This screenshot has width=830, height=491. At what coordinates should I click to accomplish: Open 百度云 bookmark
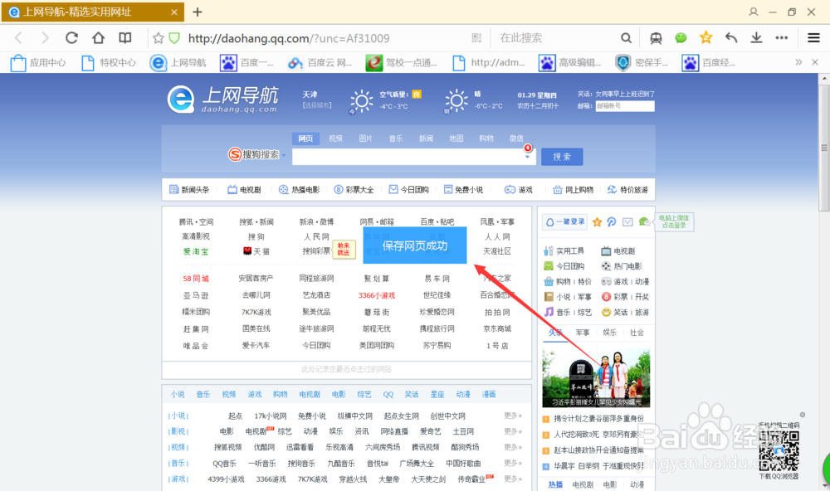[x=320, y=62]
